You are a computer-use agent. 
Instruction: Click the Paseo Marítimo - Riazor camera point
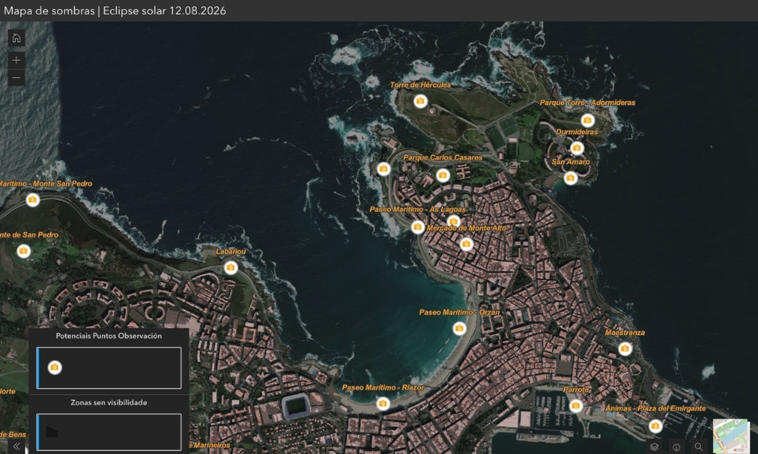click(x=383, y=403)
